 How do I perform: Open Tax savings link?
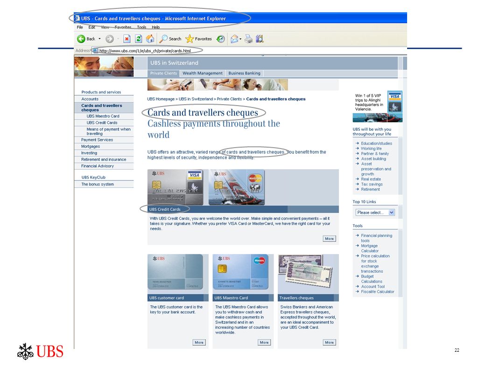[x=372, y=184]
